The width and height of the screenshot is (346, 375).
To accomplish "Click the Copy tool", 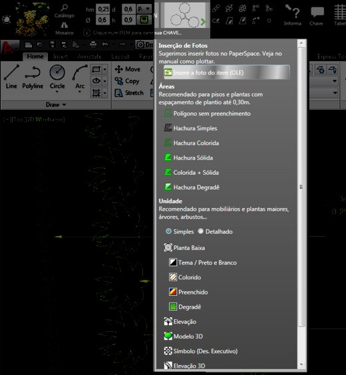I will [x=127, y=81].
